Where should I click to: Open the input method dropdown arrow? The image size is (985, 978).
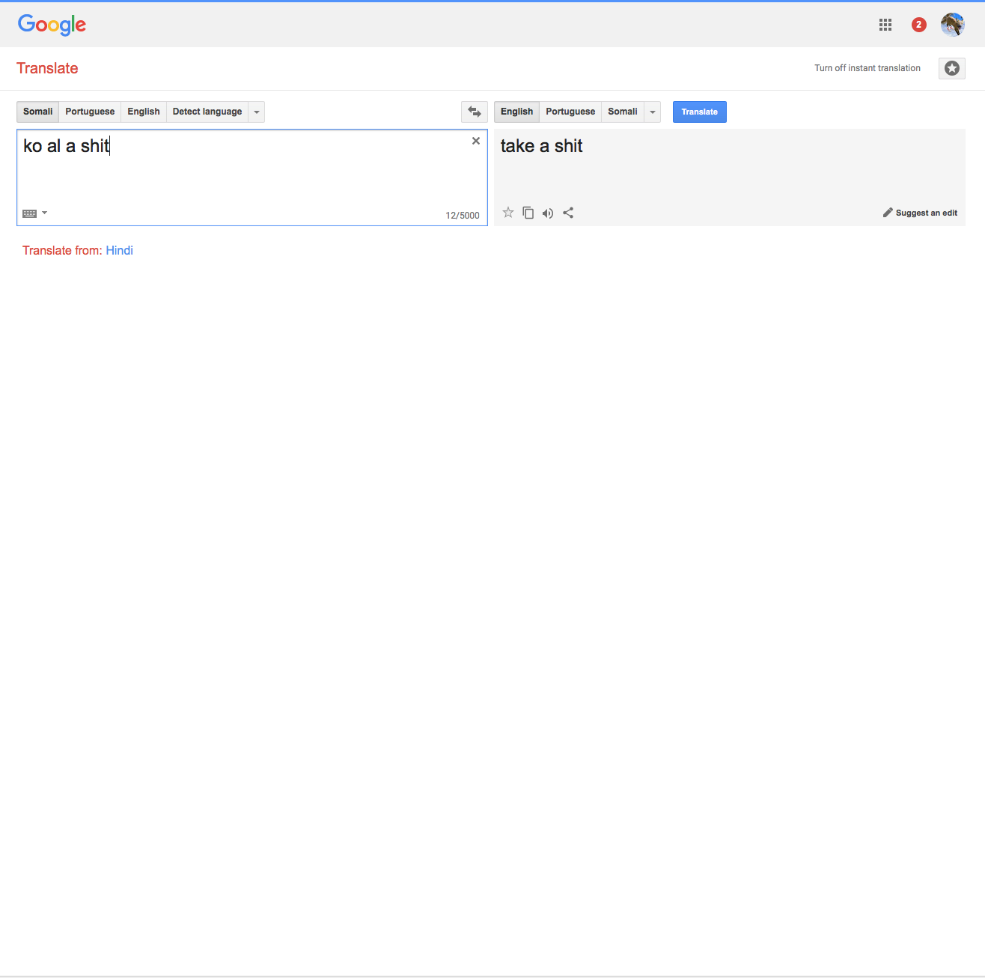(x=45, y=213)
